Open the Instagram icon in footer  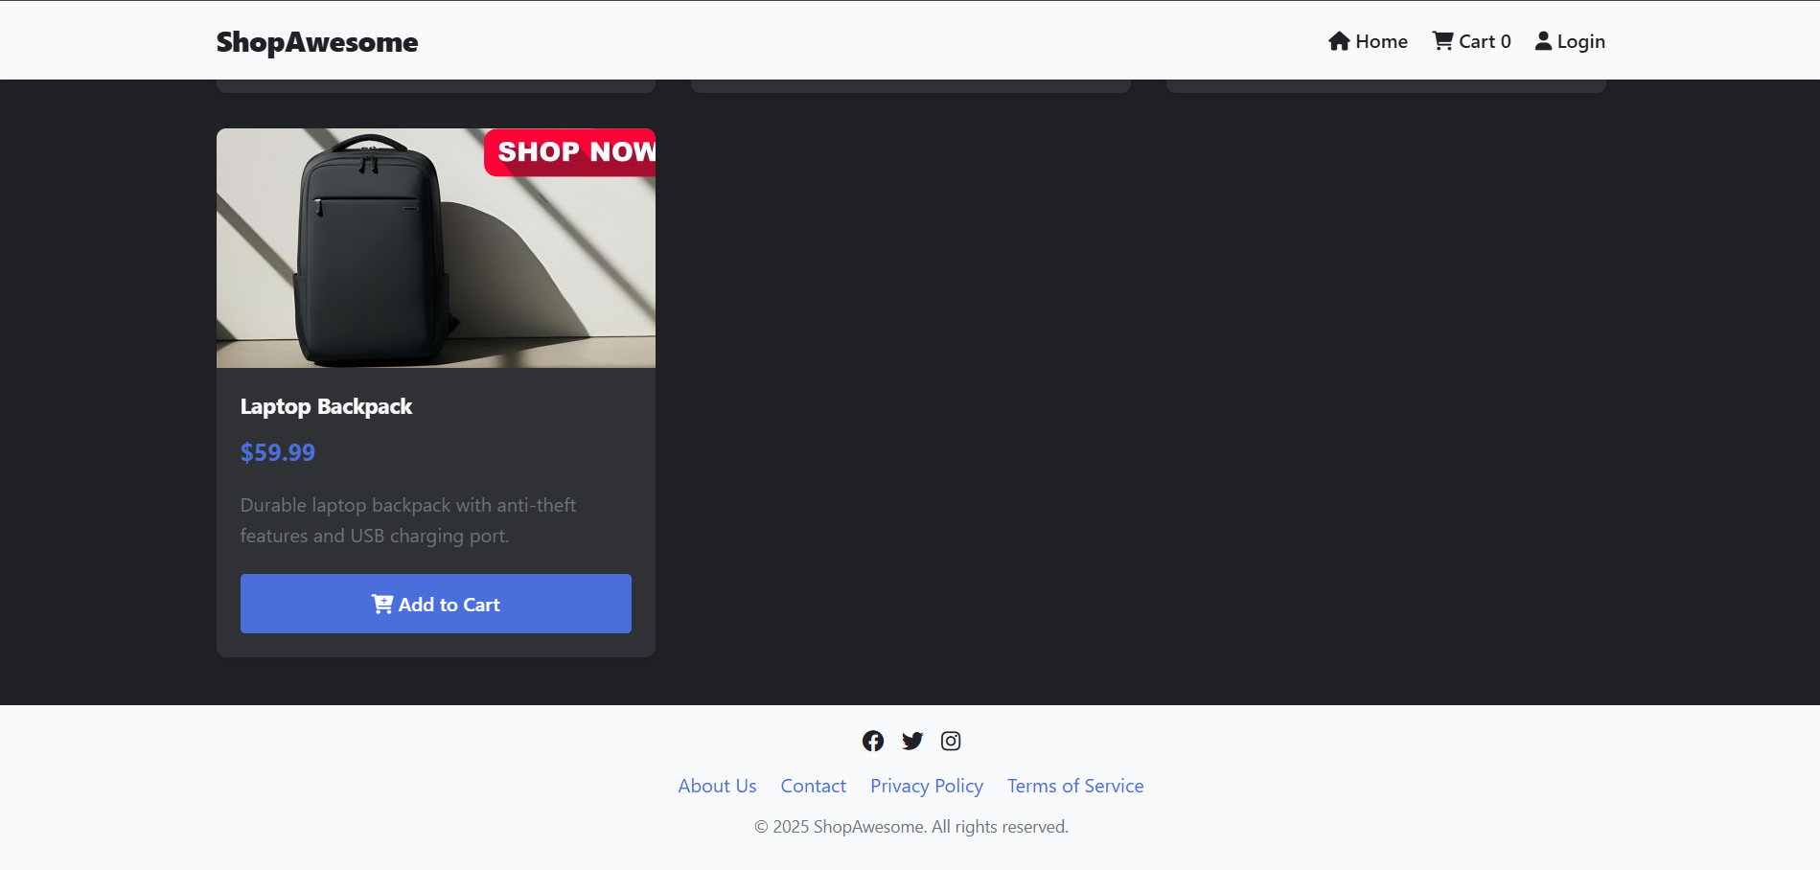pyautogui.click(x=951, y=741)
